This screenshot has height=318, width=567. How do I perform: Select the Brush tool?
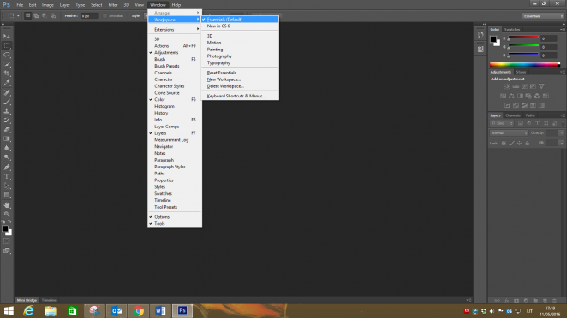(7, 102)
